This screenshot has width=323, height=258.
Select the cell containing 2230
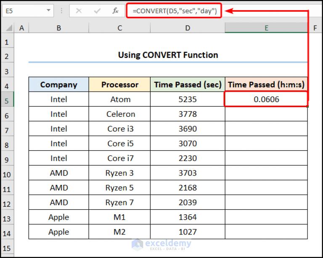click(x=188, y=158)
